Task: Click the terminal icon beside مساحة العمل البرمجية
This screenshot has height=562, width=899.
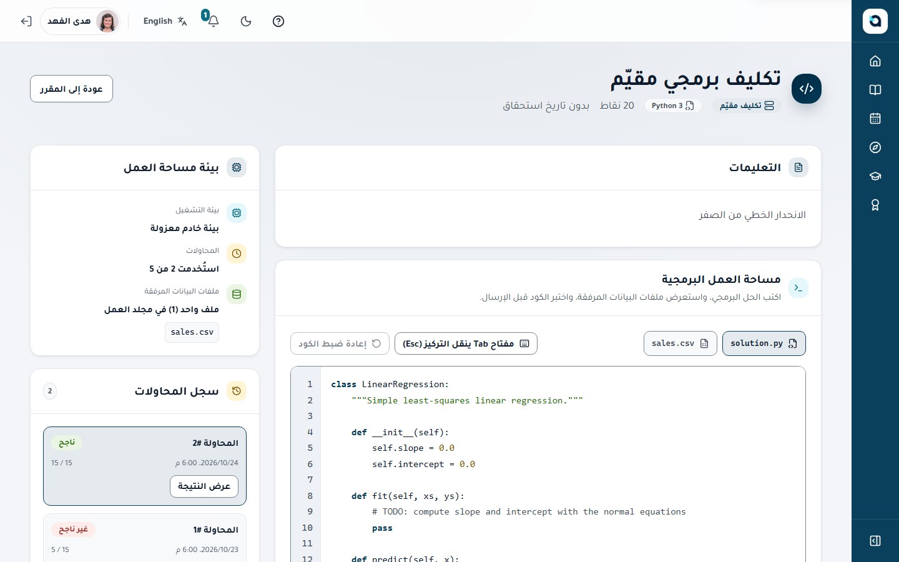Action: [798, 288]
